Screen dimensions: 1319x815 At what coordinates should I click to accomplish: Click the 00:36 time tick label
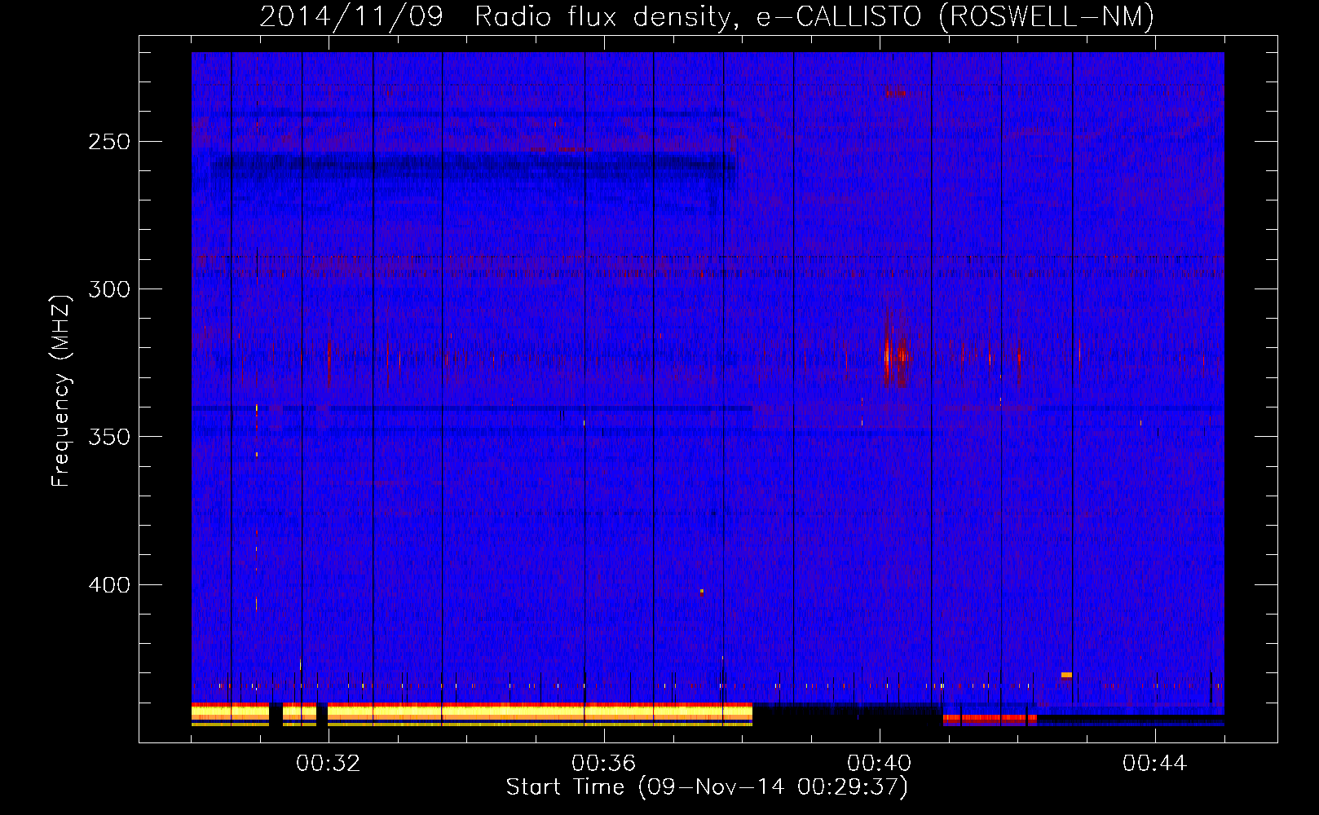pos(603,764)
